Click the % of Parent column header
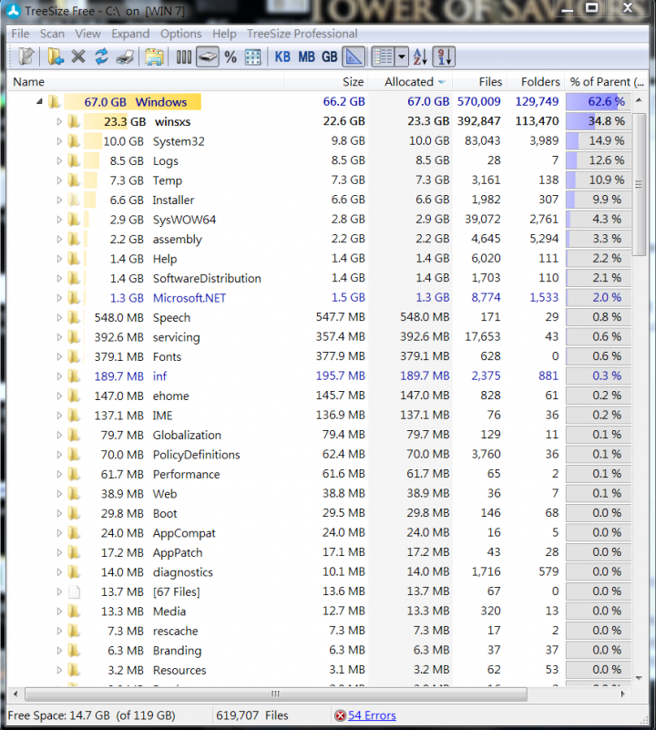 pos(606,82)
